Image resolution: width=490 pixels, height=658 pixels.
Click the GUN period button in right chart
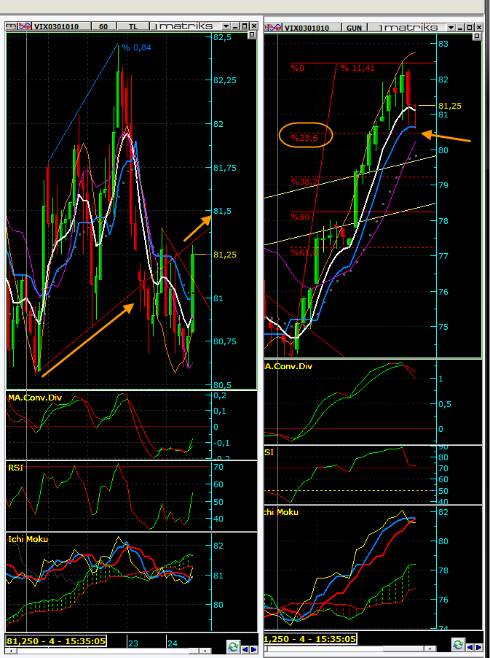pos(354,28)
